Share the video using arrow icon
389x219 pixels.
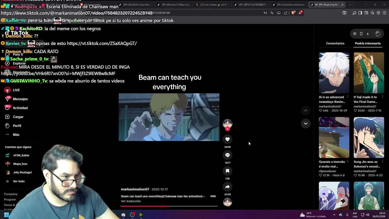(x=227, y=187)
